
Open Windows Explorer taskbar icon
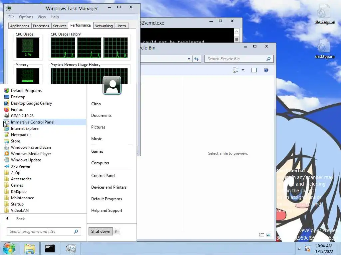(x=30, y=248)
